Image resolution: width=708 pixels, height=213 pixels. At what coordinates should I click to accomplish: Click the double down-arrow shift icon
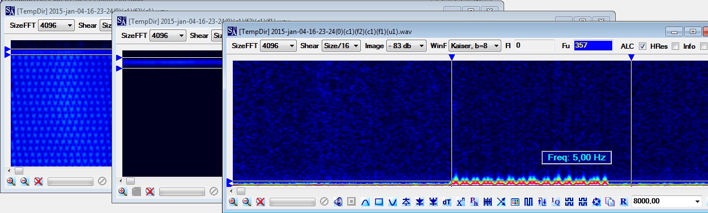(x=433, y=202)
